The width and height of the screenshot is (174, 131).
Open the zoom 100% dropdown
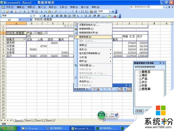[x=110, y=12]
